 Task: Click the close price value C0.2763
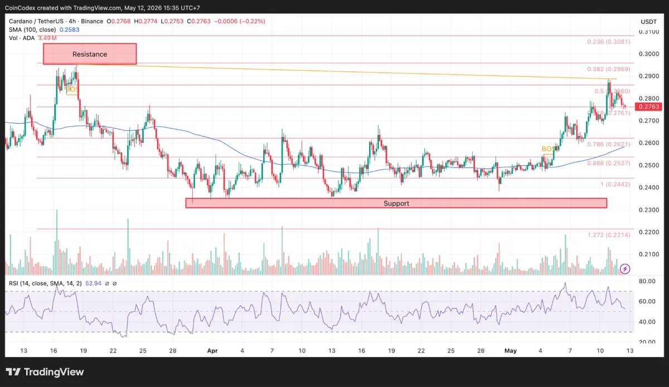(x=198, y=21)
